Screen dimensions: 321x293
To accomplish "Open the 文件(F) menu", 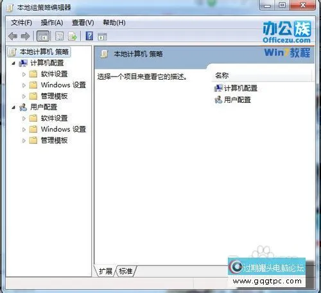I will 21,22.
